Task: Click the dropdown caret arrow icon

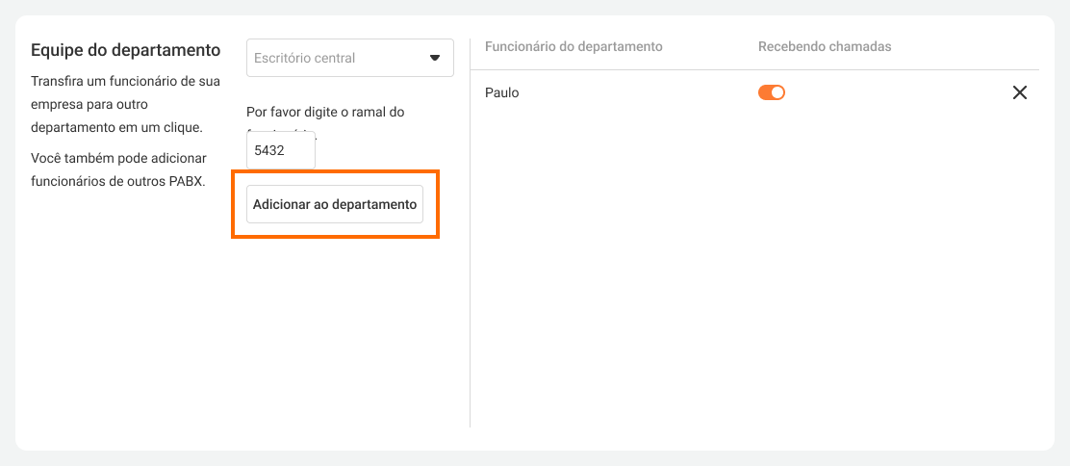Action: 434,58
